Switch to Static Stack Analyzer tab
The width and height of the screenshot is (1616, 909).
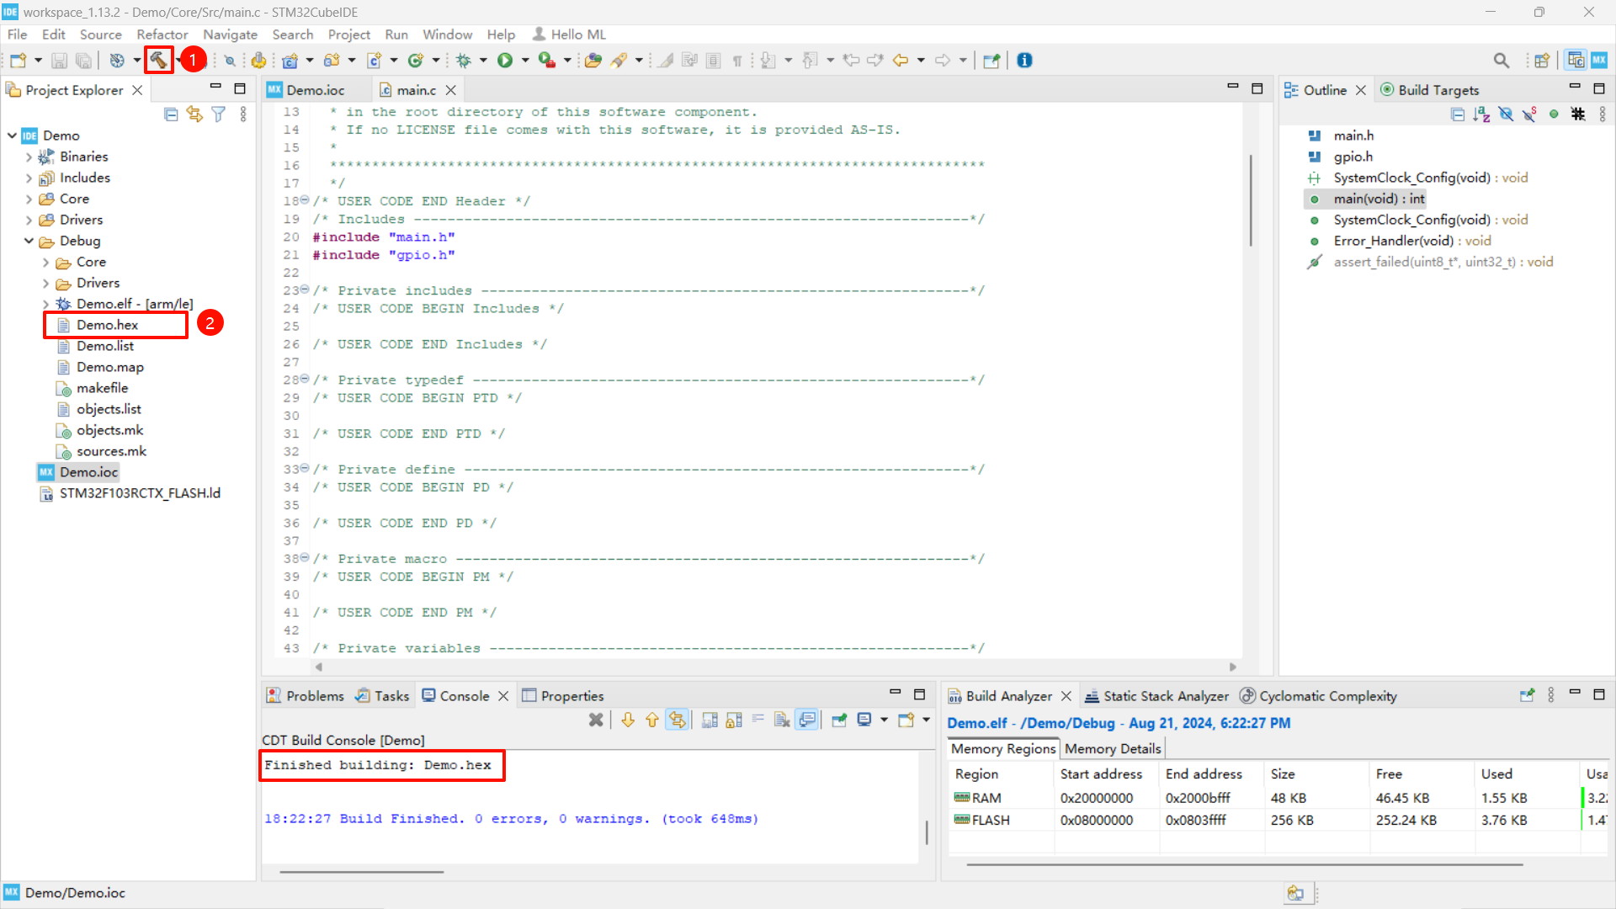click(1157, 696)
